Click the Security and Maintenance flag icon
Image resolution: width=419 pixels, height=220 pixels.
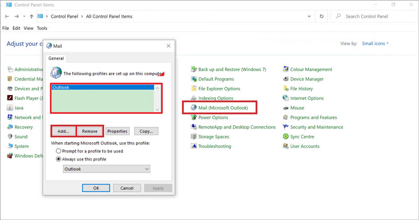click(x=285, y=127)
